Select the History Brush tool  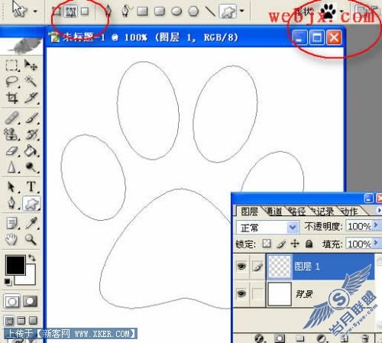(x=32, y=134)
